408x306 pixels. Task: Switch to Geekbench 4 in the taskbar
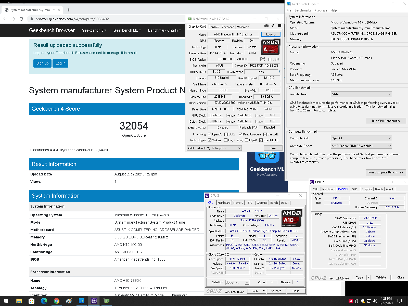[81, 301]
